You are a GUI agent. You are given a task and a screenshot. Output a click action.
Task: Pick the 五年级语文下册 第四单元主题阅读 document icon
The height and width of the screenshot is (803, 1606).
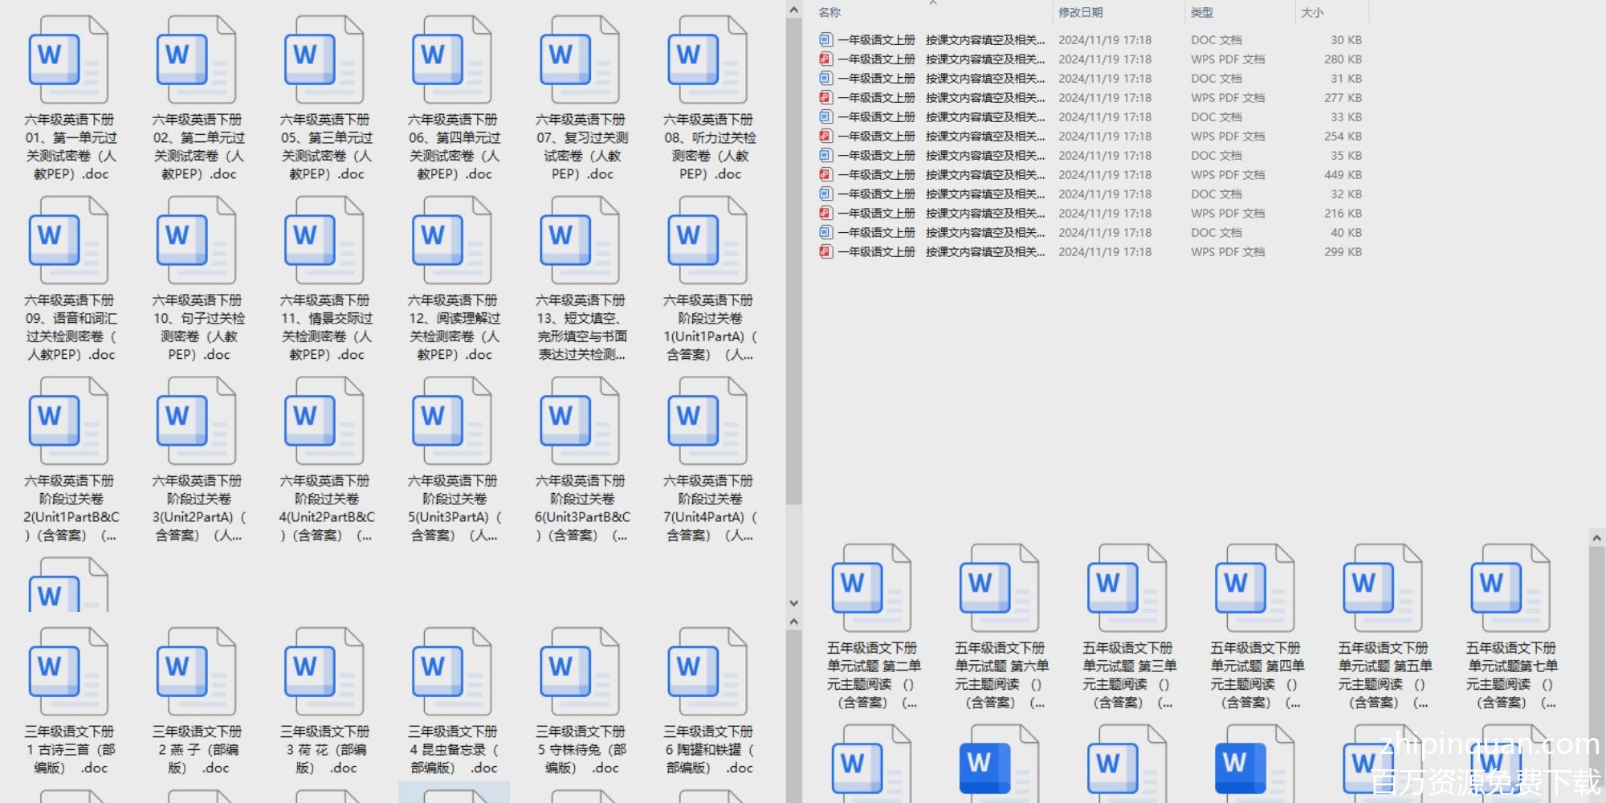click(x=1254, y=589)
